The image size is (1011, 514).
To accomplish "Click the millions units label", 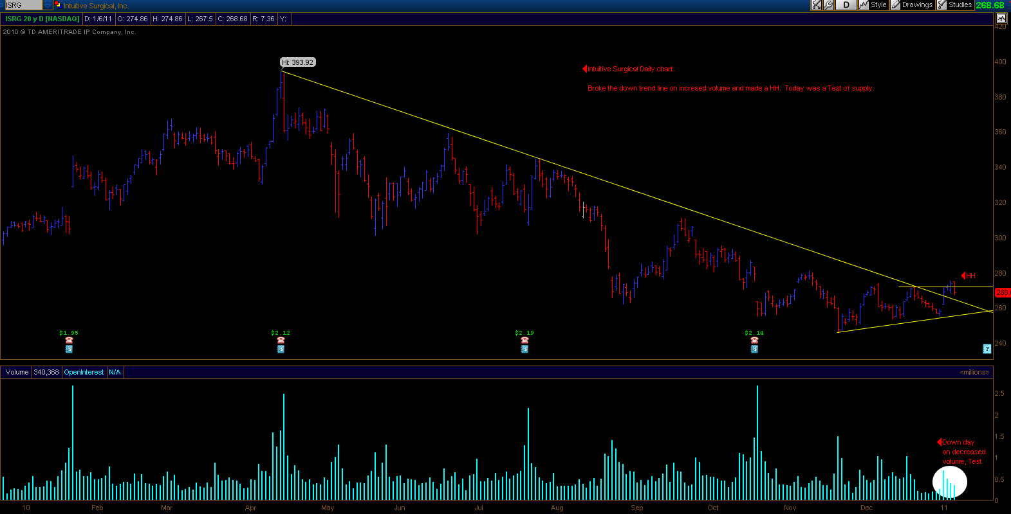I will click(974, 372).
